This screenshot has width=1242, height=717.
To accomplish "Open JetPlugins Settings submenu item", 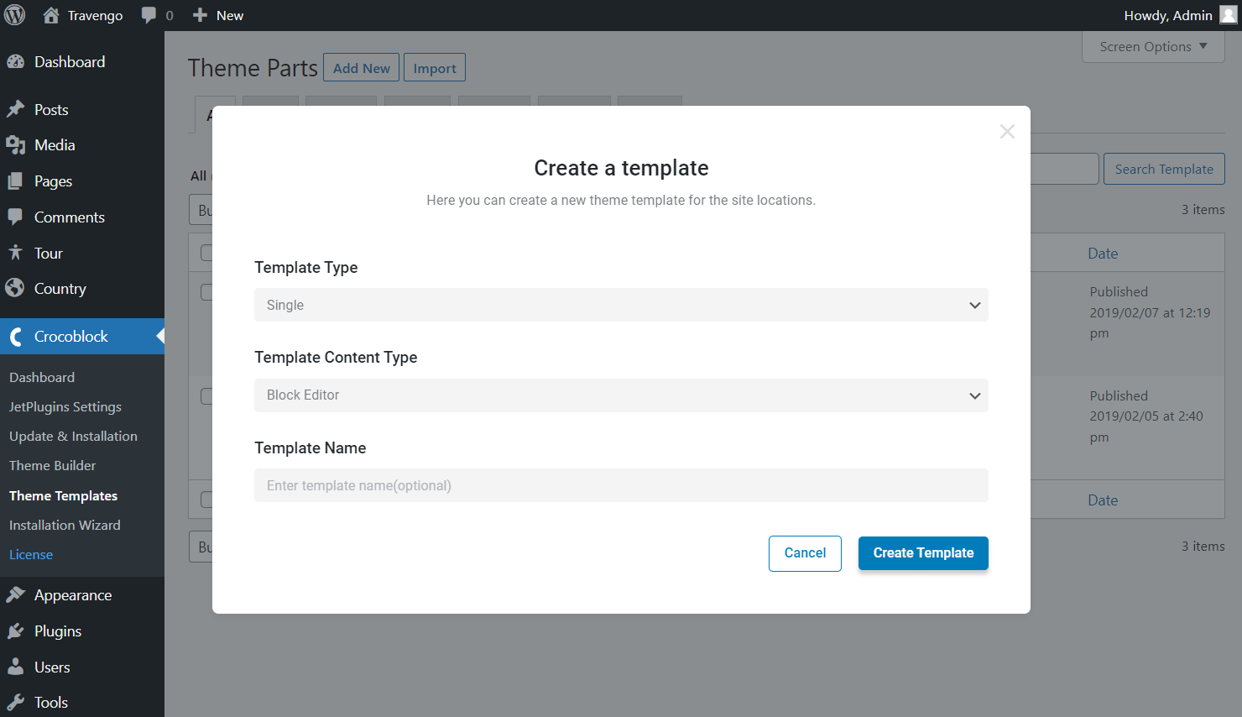I will click(x=65, y=407).
